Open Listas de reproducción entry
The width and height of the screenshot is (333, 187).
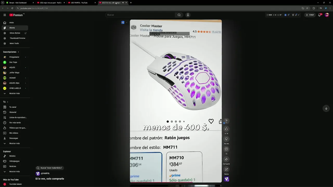[x=15, y=117]
